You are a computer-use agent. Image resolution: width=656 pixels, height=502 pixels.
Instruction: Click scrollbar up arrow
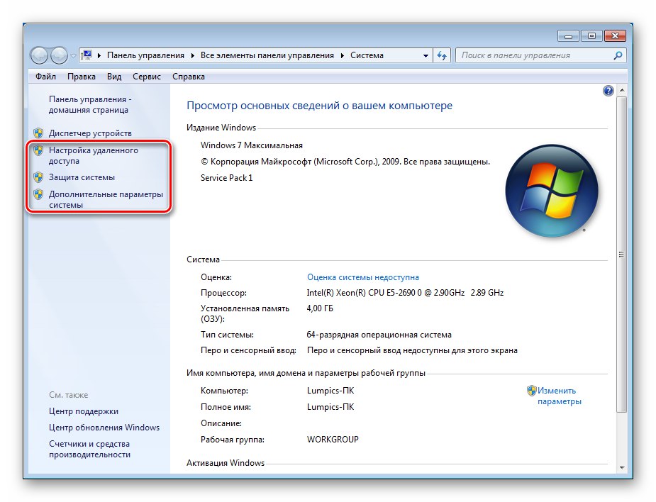pos(622,90)
